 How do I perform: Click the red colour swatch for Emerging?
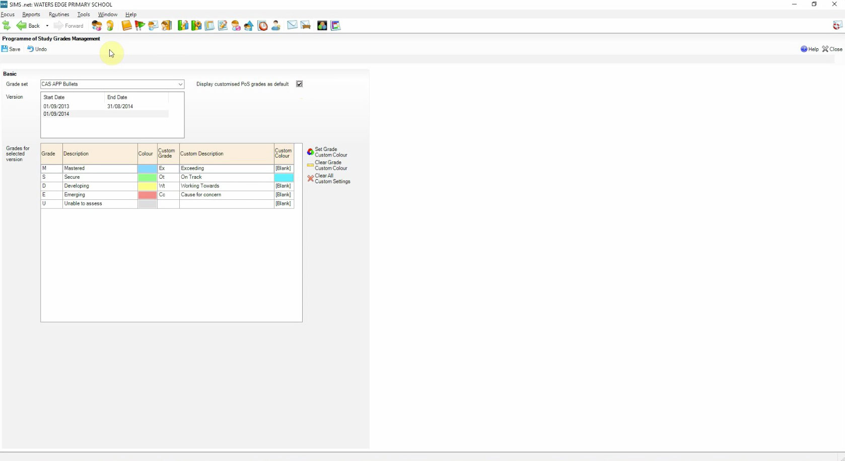coord(148,195)
